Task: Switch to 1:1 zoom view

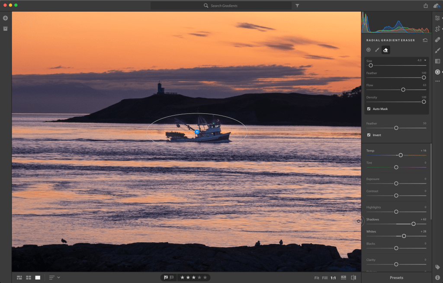Action: click(333, 278)
